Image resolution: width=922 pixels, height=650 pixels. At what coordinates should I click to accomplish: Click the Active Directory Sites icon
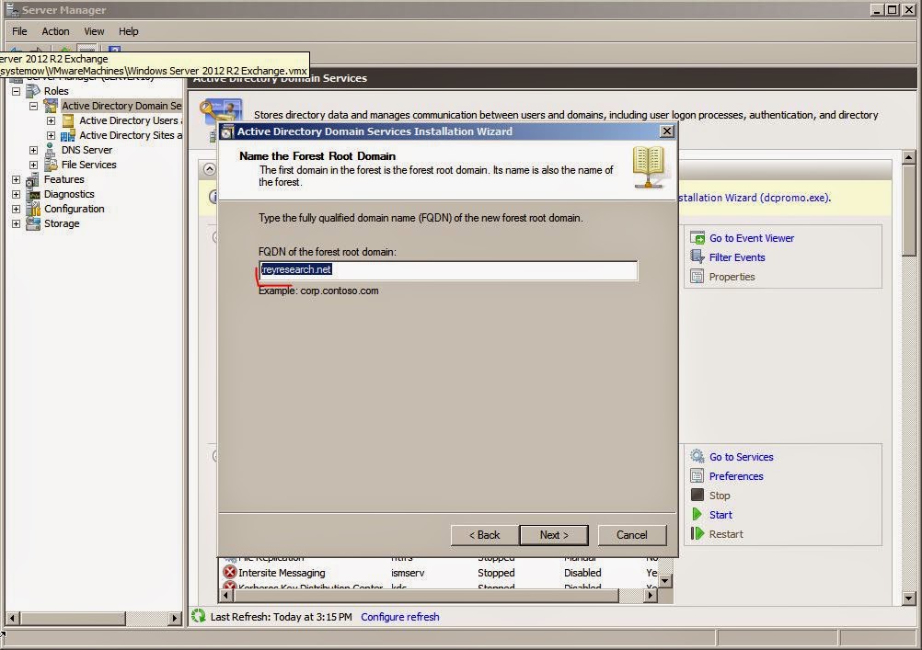click(x=68, y=135)
